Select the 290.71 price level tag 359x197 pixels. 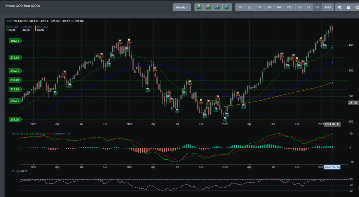point(15,101)
